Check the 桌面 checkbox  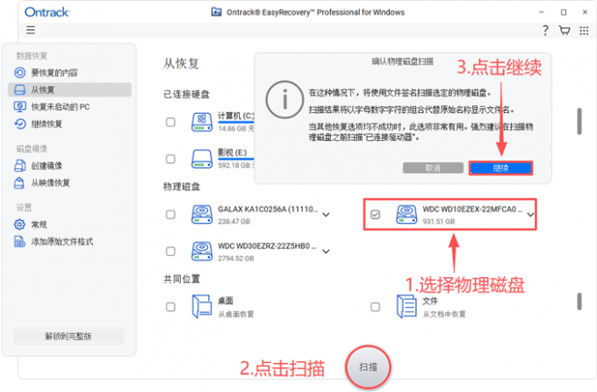point(170,307)
